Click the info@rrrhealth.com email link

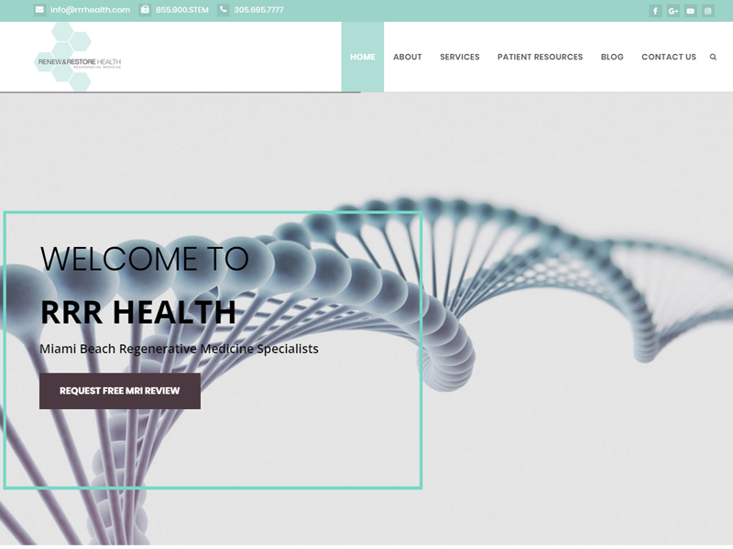90,10
